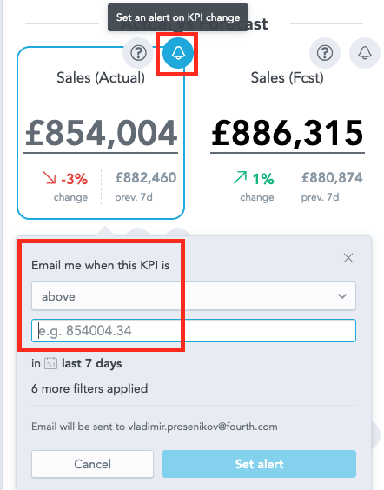This screenshot has height=490, width=384.
Task: Cancel the alert setup
Action: [92, 464]
